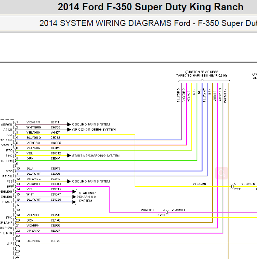
Task: Click the faint red magnifier search icon
Action: coord(222,173)
